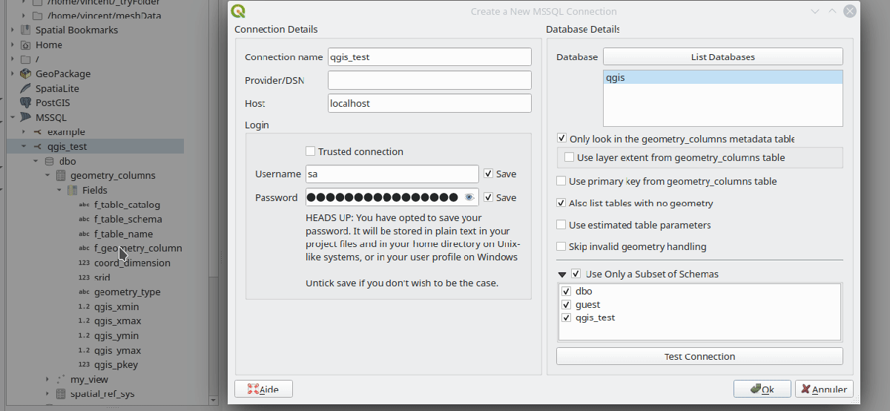This screenshot has width=890, height=411.
Task: Collapse the qgis_test connection tree node
Action: 24,147
